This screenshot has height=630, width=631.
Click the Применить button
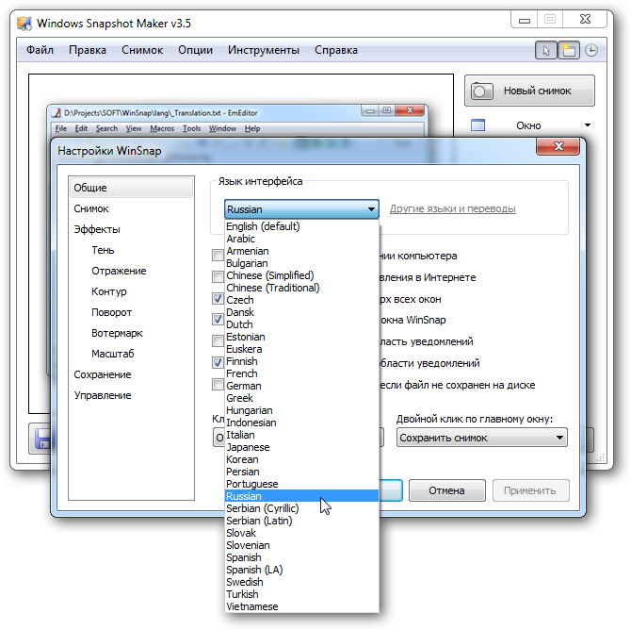pos(530,490)
